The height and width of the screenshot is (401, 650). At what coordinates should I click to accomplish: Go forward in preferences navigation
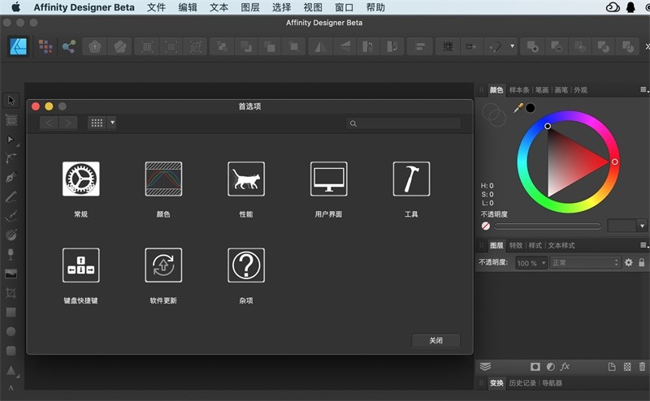[x=68, y=123]
